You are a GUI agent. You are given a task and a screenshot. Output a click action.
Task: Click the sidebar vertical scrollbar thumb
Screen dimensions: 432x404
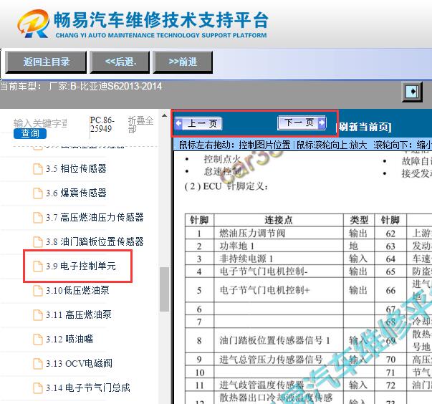(165, 289)
